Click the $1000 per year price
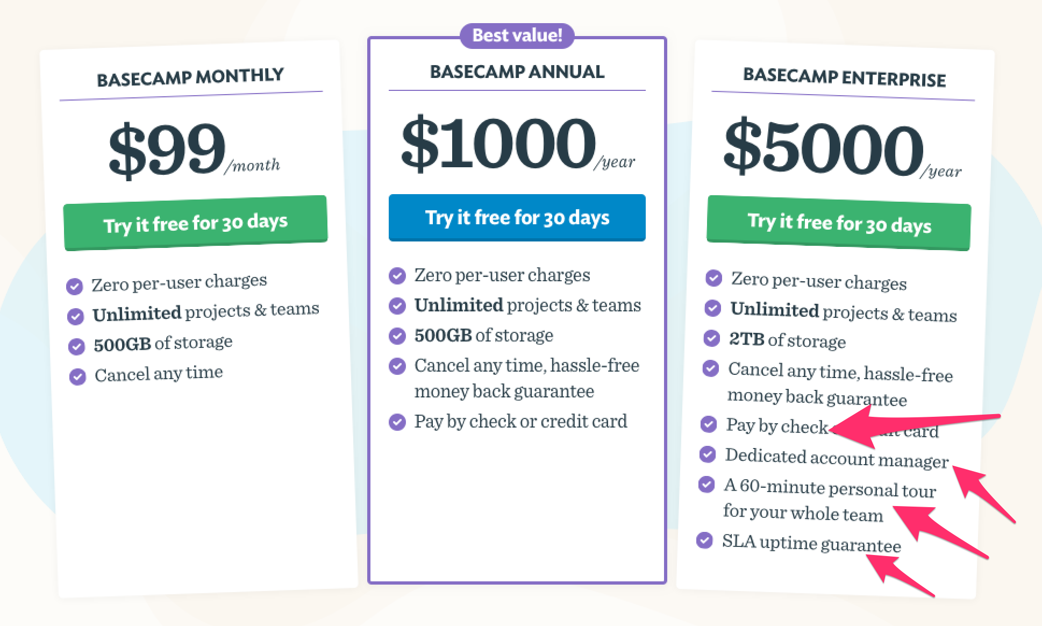This screenshot has height=626, width=1042. [518, 144]
